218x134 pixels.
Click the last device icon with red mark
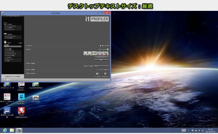(x=106, y=53)
